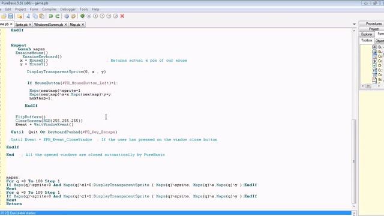
Task: Close the Sprite.pb tab
Action: (30, 25)
